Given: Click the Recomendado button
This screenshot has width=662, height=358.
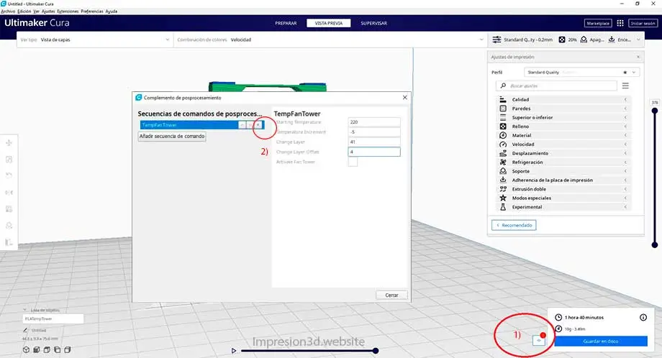Looking at the screenshot, I should tap(514, 225).
